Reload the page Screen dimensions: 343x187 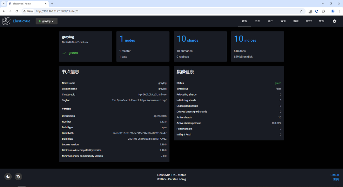(x=17, y=11)
